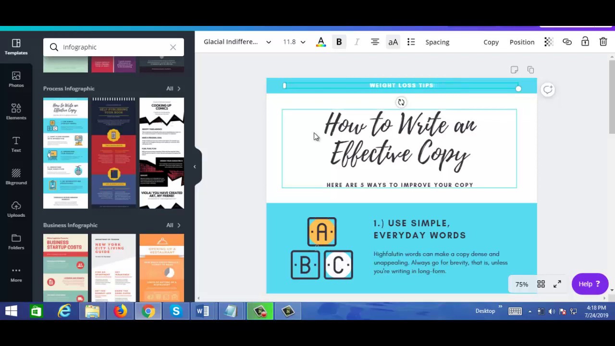
Task: Change text alignment
Action: coord(375,42)
